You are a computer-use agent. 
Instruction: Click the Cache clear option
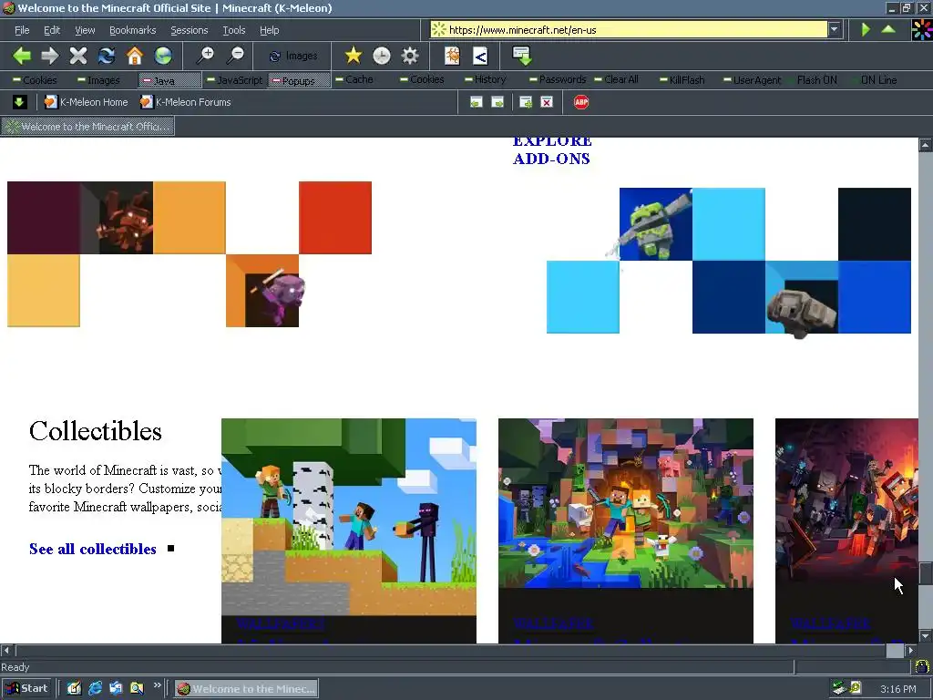click(x=354, y=79)
